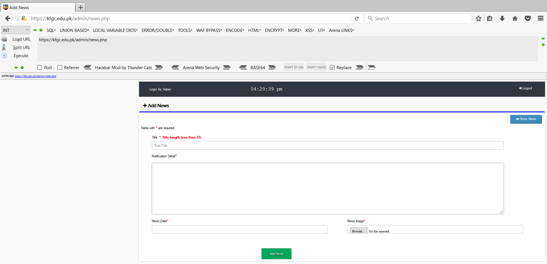Expand the ENCODE menu
The height and width of the screenshot is (264, 547).
(235, 30)
